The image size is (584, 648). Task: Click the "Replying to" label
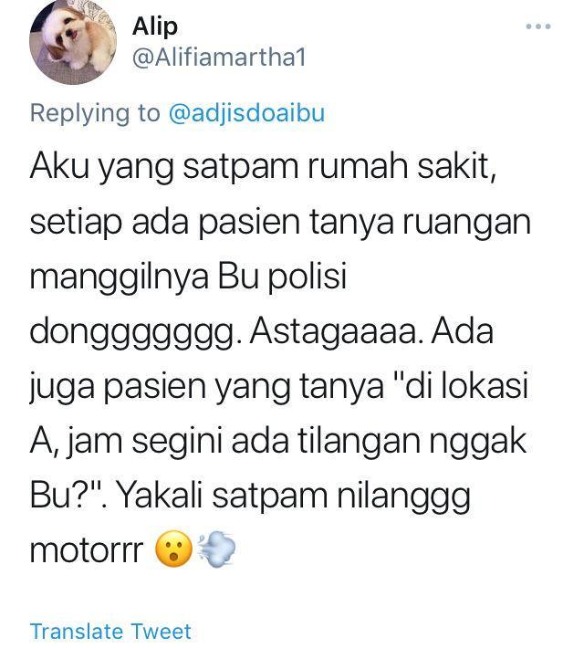tap(95, 113)
